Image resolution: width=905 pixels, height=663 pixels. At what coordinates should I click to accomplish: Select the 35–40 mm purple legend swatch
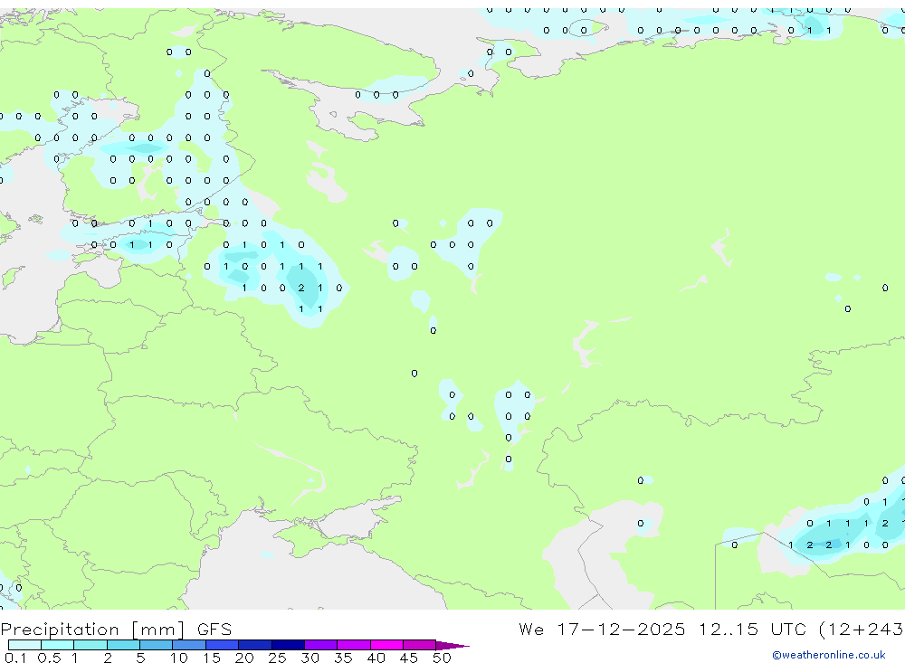pyautogui.click(x=353, y=645)
